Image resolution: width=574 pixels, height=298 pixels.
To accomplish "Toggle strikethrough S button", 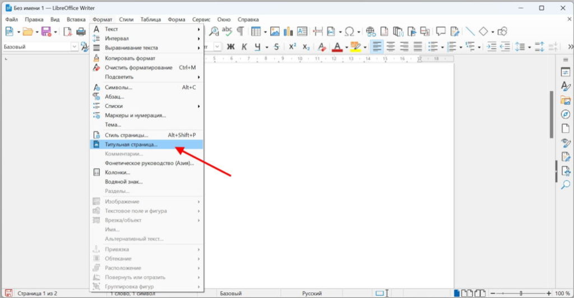I will point(276,47).
